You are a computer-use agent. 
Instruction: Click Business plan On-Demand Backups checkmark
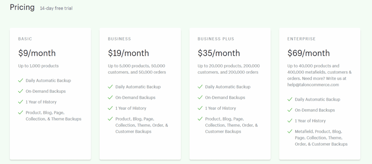110,97
